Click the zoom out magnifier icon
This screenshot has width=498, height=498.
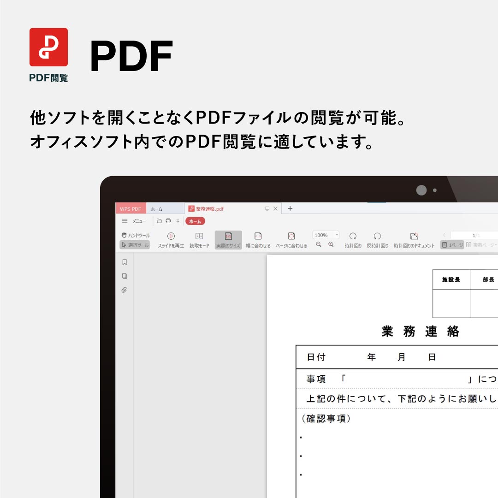click(x=319, y=245)
